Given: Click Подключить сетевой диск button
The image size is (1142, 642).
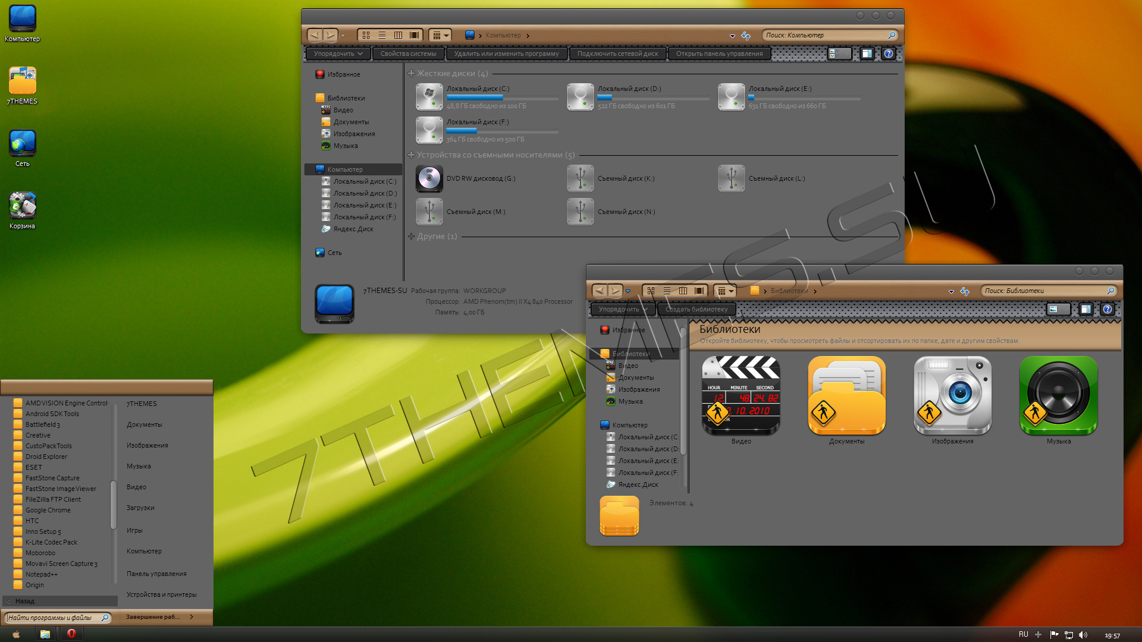Looking at the screenshot, I should (x=617, y=53).
